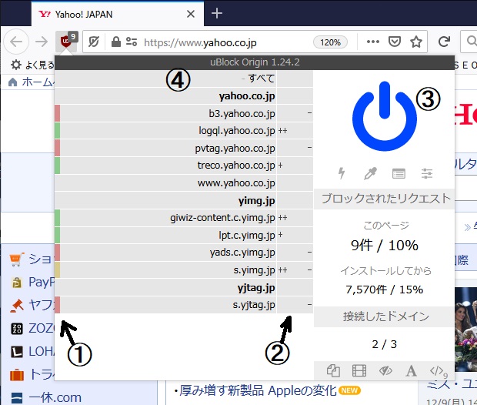Click the Save to Pocket icon

pos(394,42)
